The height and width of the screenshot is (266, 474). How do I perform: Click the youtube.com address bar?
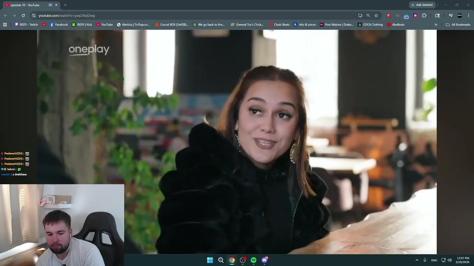pos(193,16)
